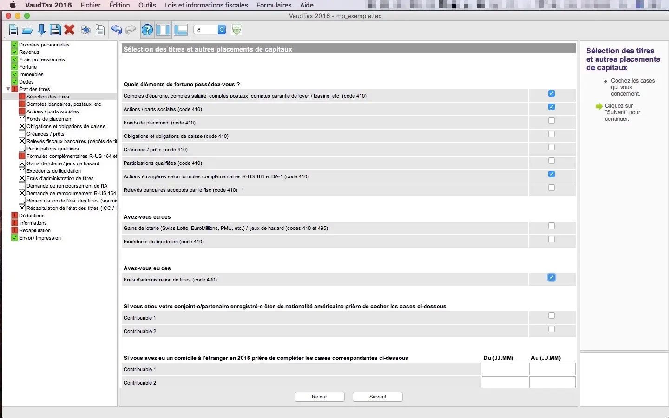Undo with the blue back arrow
Screen dimensions: 669x418
(x=116, y=30)
